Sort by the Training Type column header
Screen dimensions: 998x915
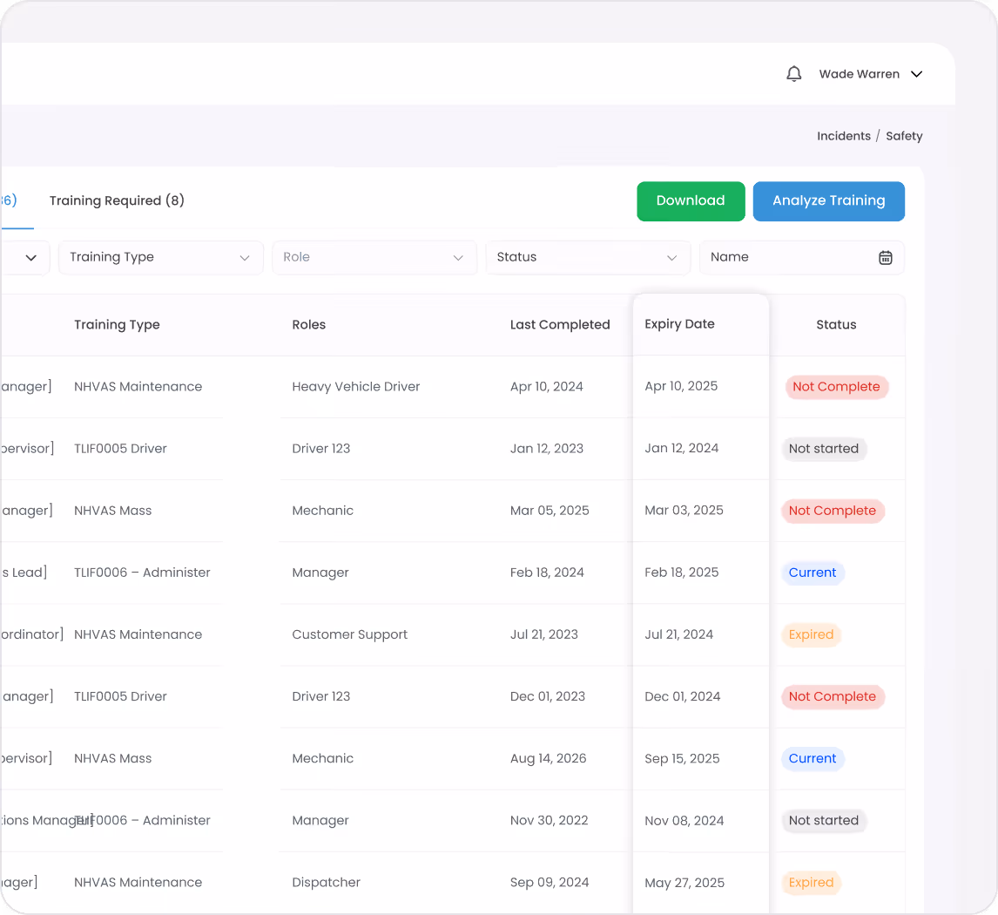(117, 325)
